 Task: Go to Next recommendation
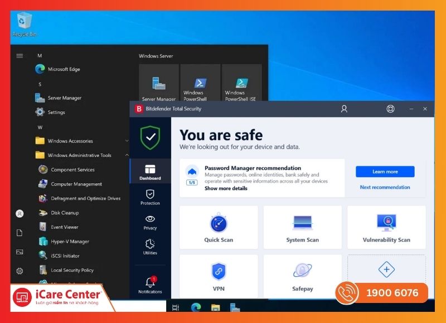[385, 187]
